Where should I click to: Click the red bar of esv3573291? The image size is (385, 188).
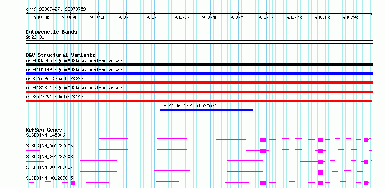pos(199,101)
